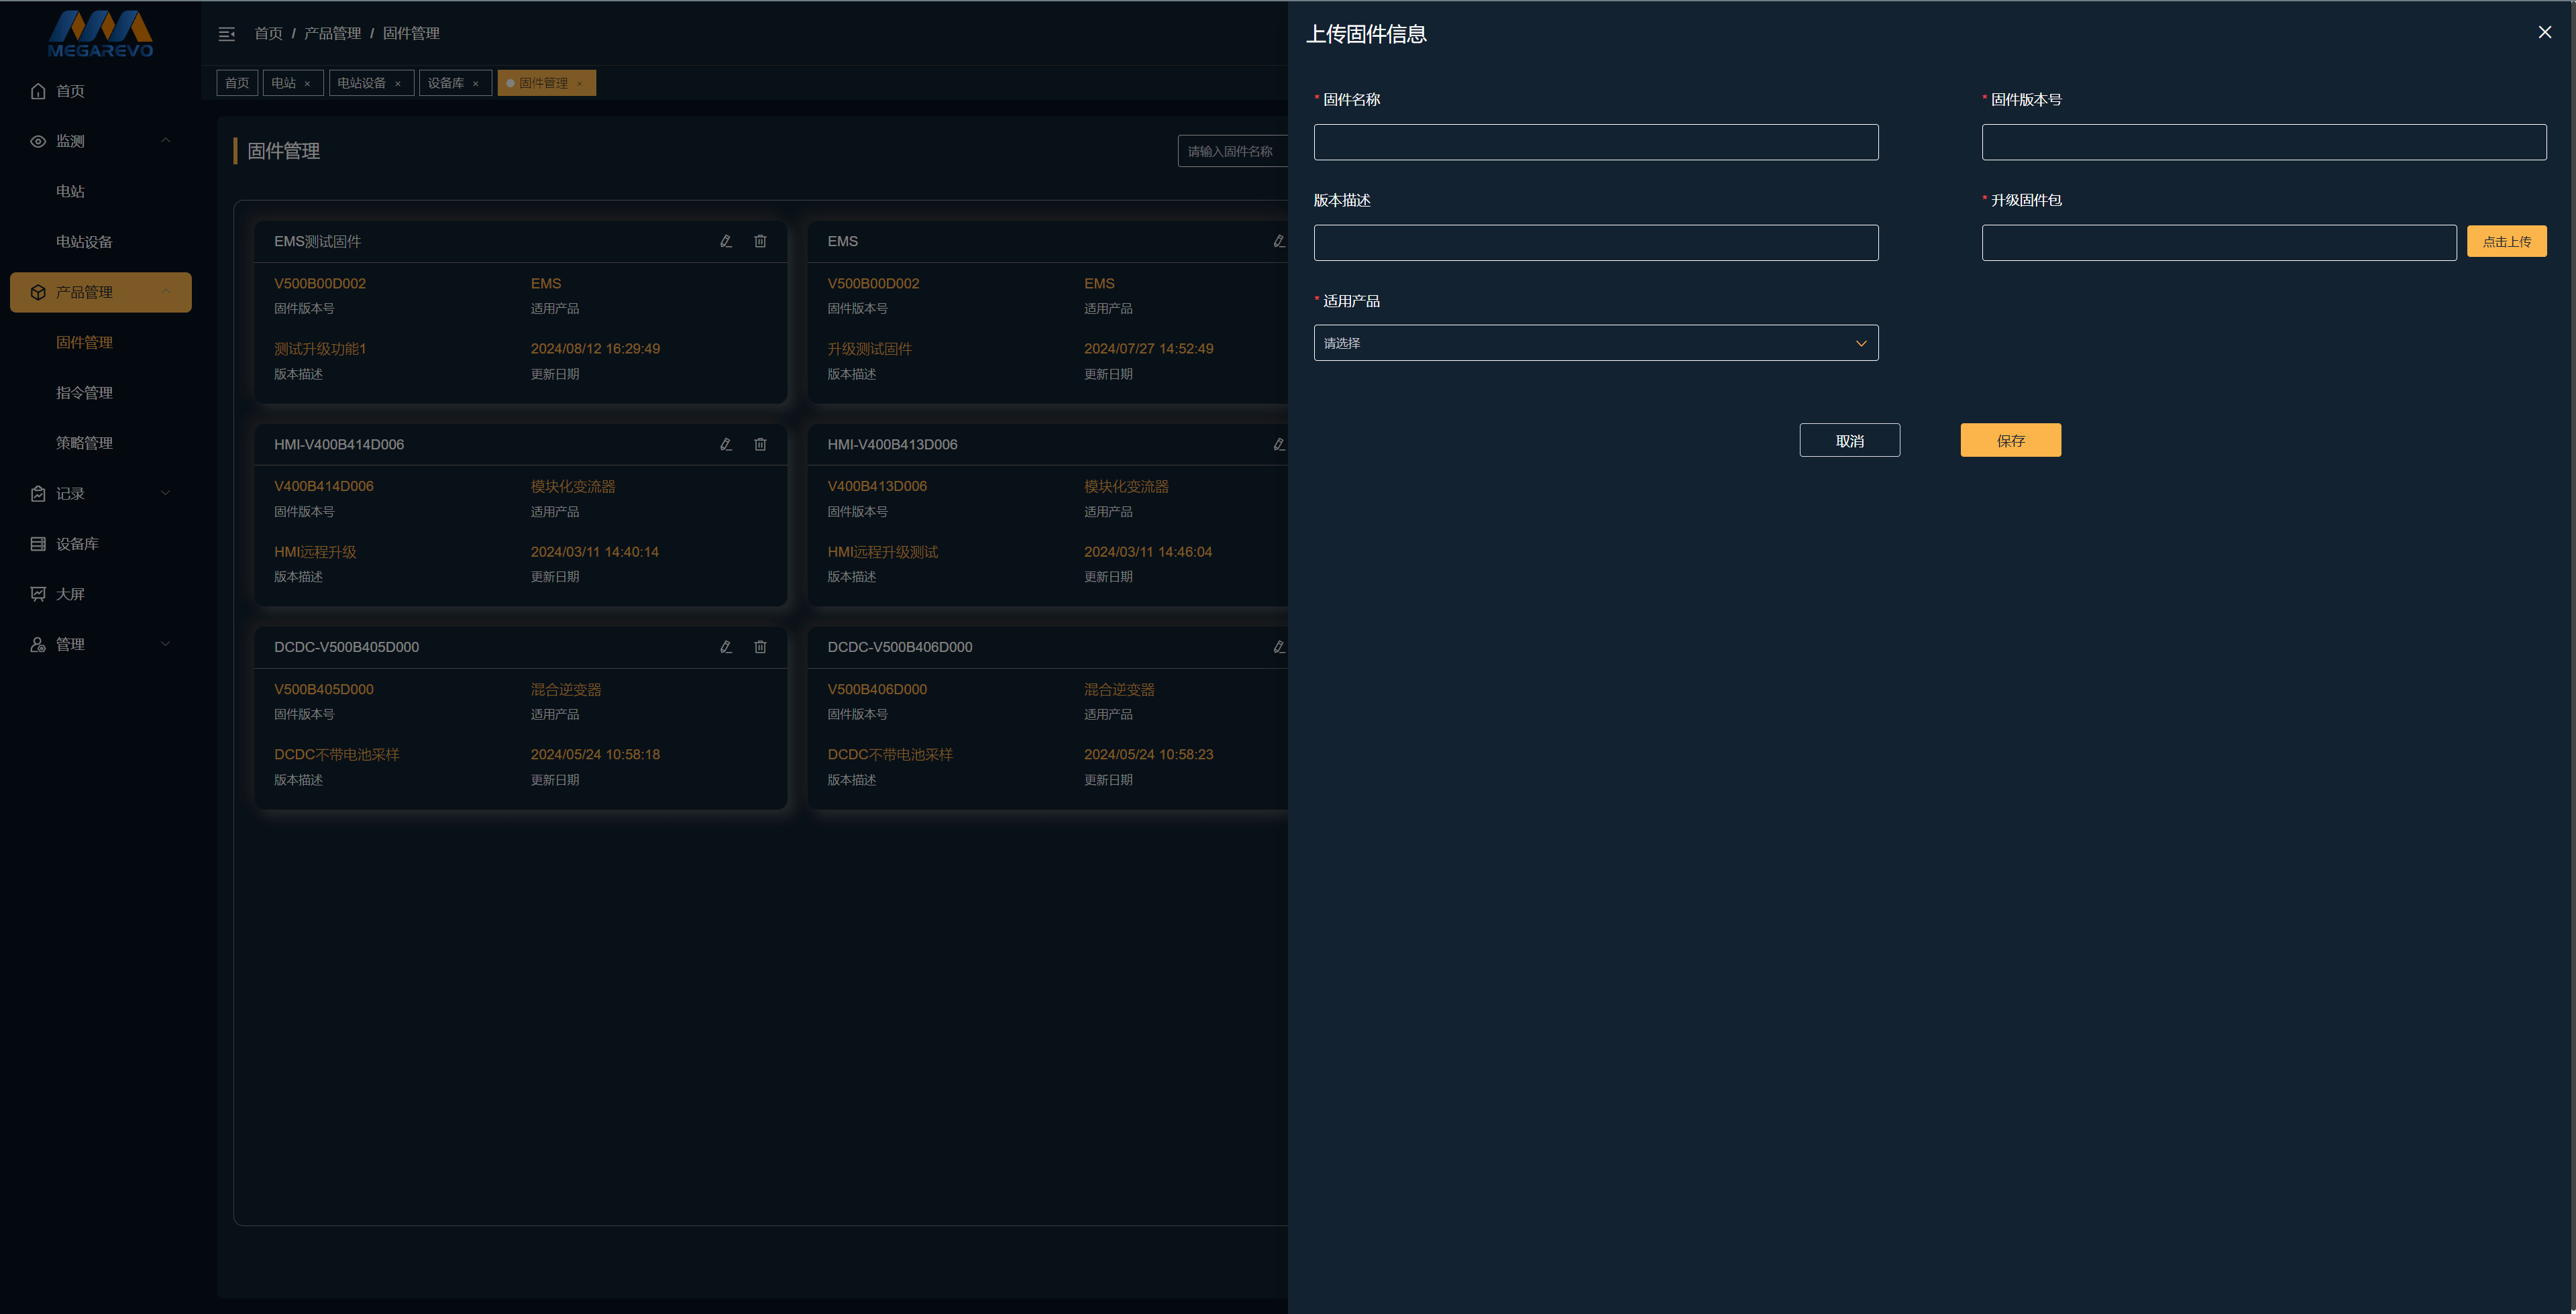Click version text V400B413D006

click(877, 487)
